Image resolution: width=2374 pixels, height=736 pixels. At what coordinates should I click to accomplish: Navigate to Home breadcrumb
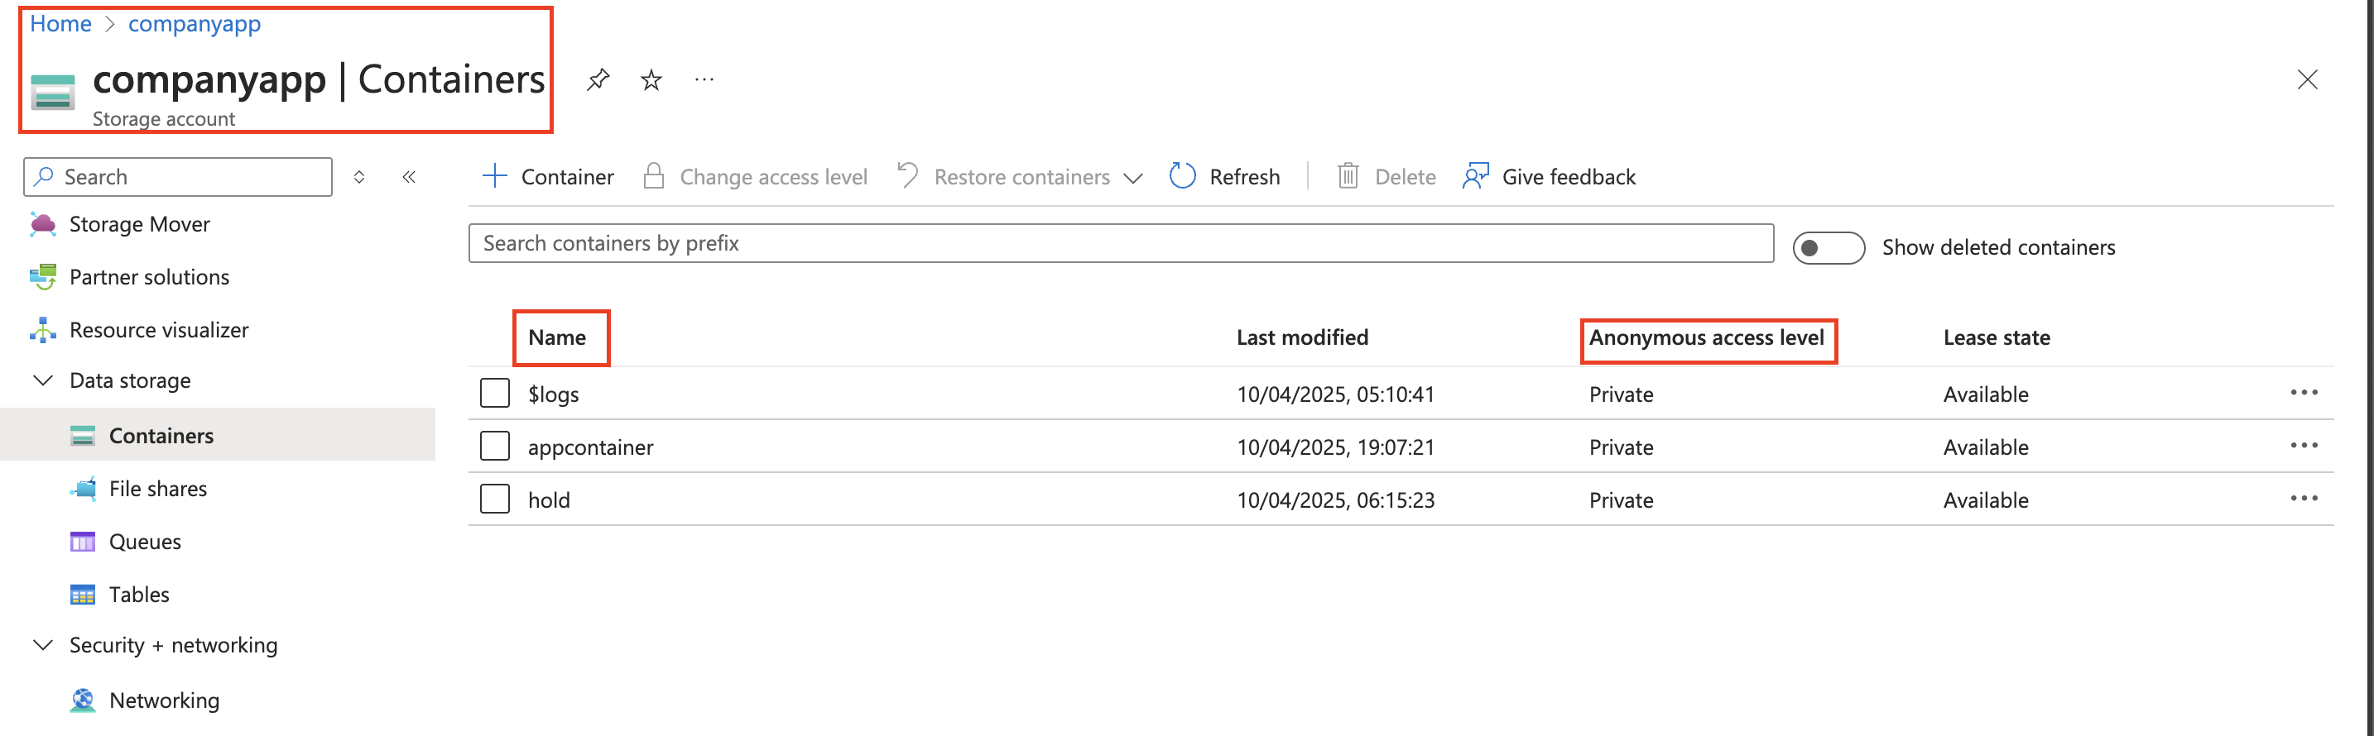coord(60,23)
